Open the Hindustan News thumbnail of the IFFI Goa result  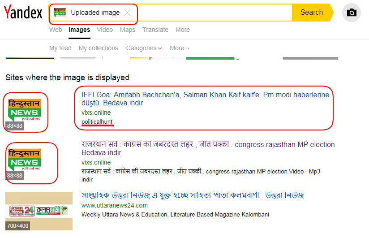24,114
